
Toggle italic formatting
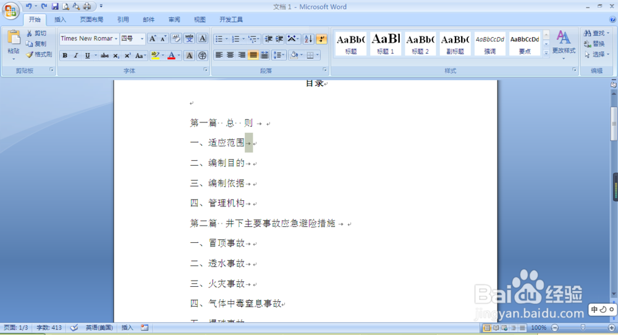(x=75, y=56)
